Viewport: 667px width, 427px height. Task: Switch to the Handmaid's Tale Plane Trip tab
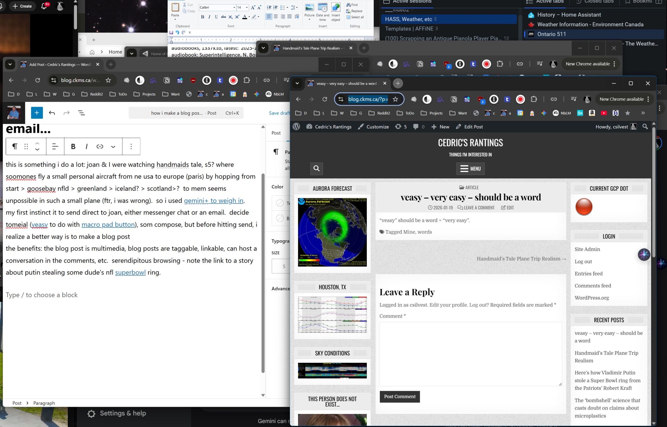[310, 48]
